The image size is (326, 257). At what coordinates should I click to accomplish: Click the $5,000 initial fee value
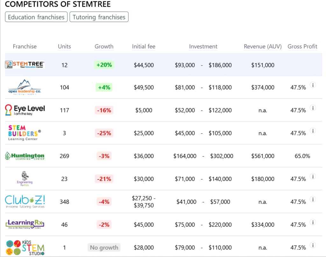coord(144,110)
